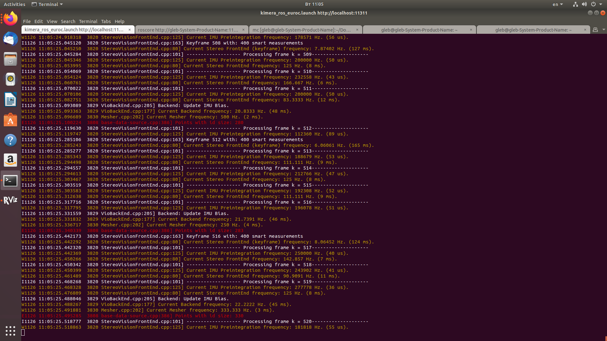This screenshot has height=341, width=607.
Task: Open the tab list dropdown beside new tab button
Action: 604,30
